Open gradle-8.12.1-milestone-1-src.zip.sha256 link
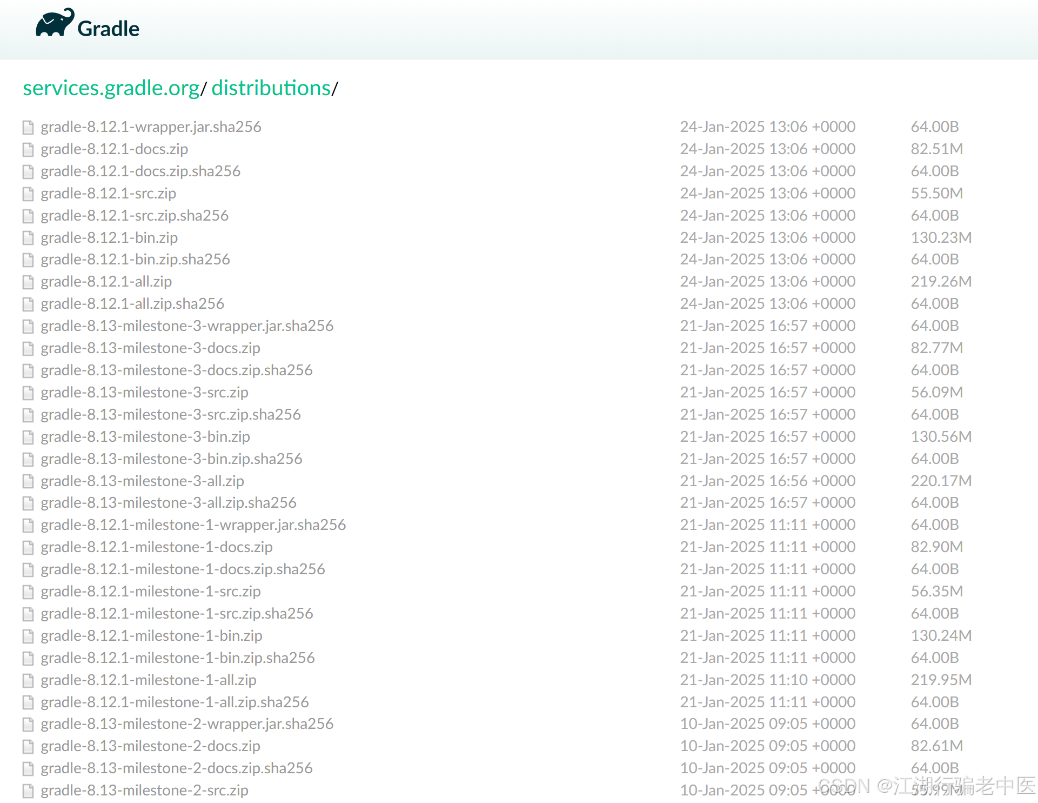The height and width of the screenshot is (803, 1038). pos(177,614)
